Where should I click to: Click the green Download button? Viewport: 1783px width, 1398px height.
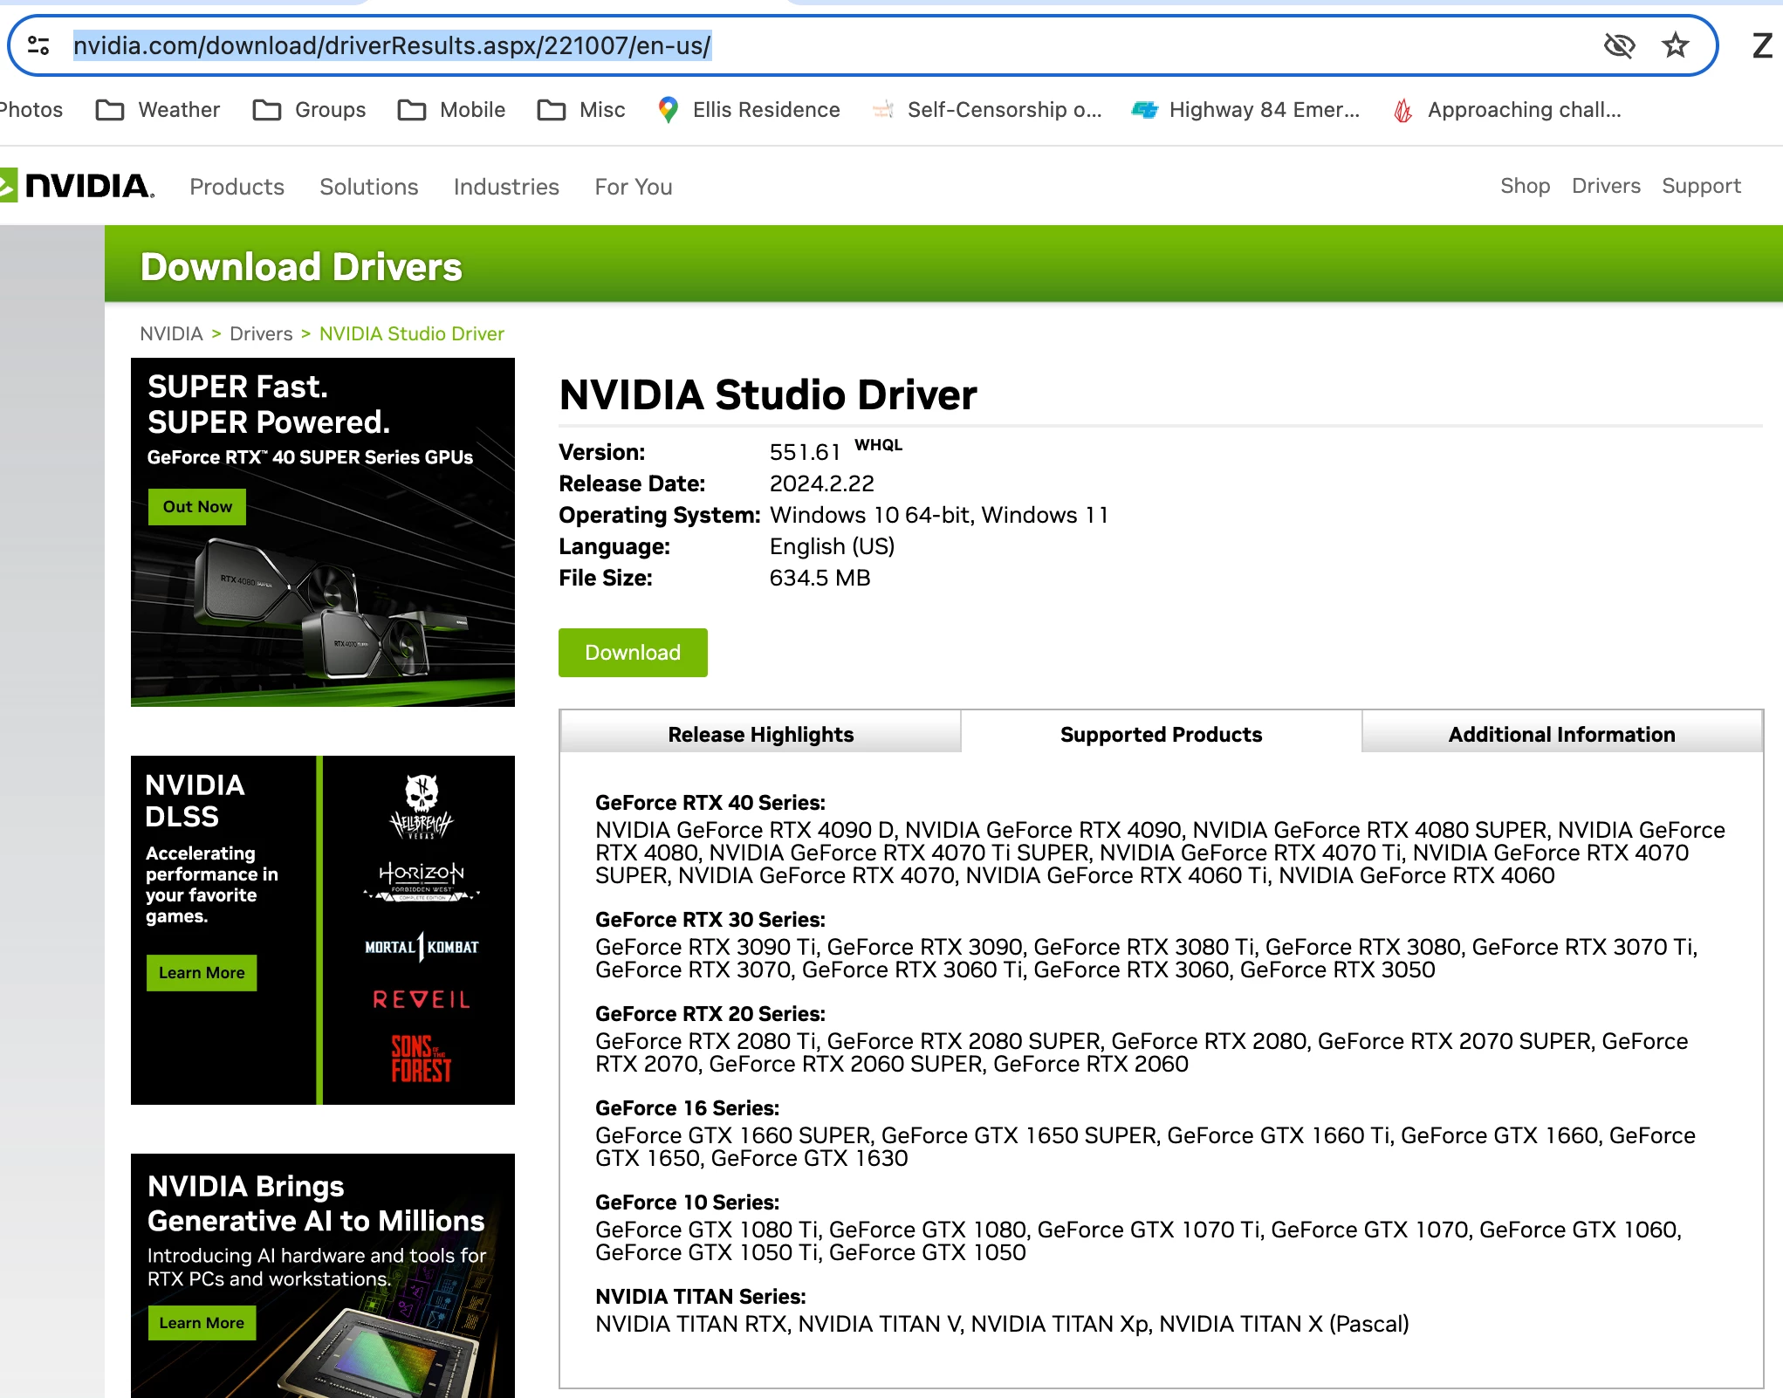pyautogui.click(x=633, y=653)
